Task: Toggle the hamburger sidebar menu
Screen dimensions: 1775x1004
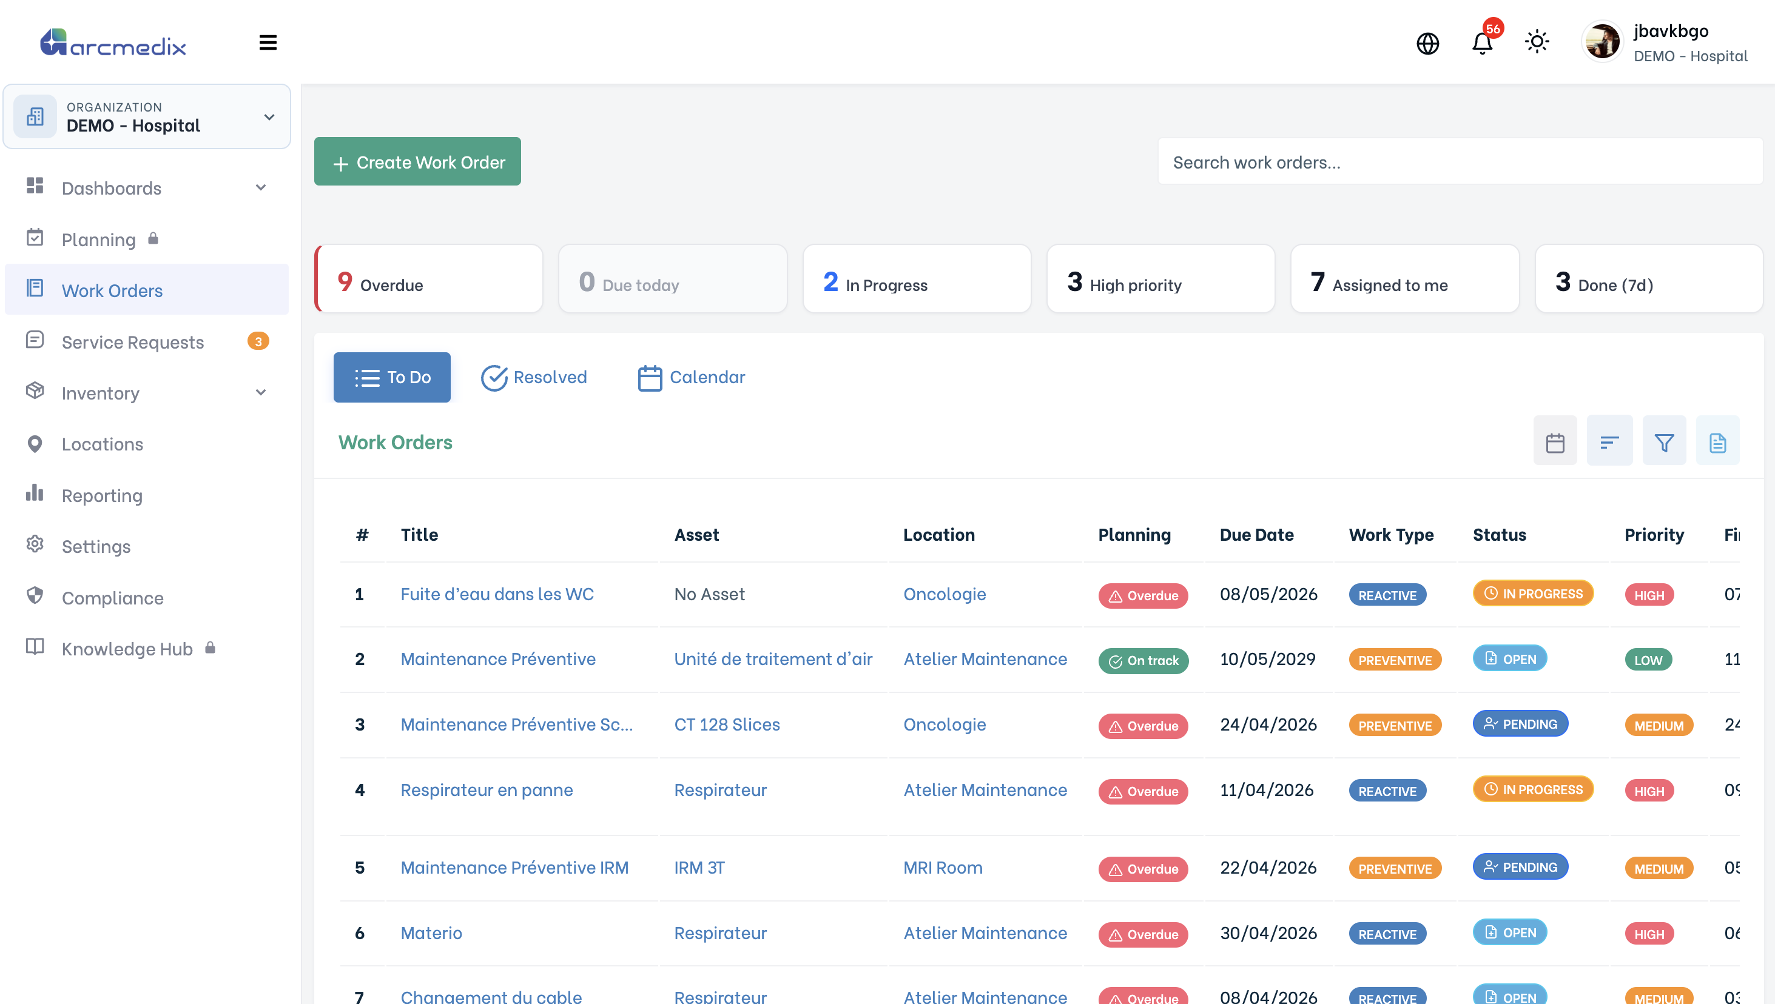Action: 268,43
